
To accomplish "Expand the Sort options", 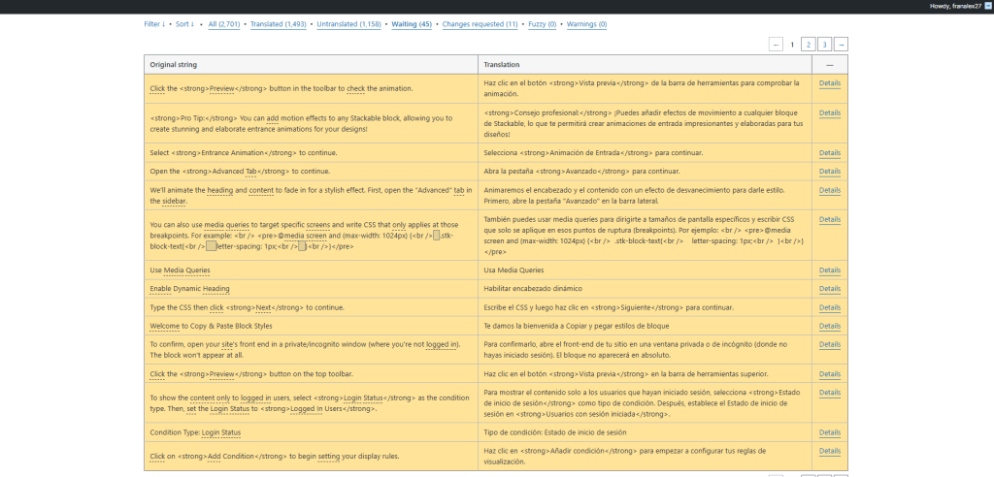I will tap(185, 24).
